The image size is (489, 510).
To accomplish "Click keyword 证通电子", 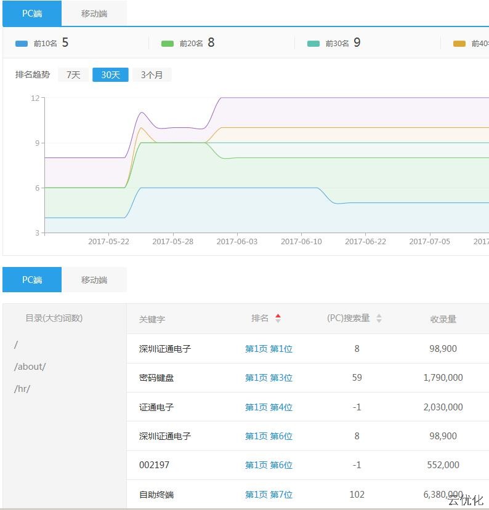I will click(x=156, y=407).
